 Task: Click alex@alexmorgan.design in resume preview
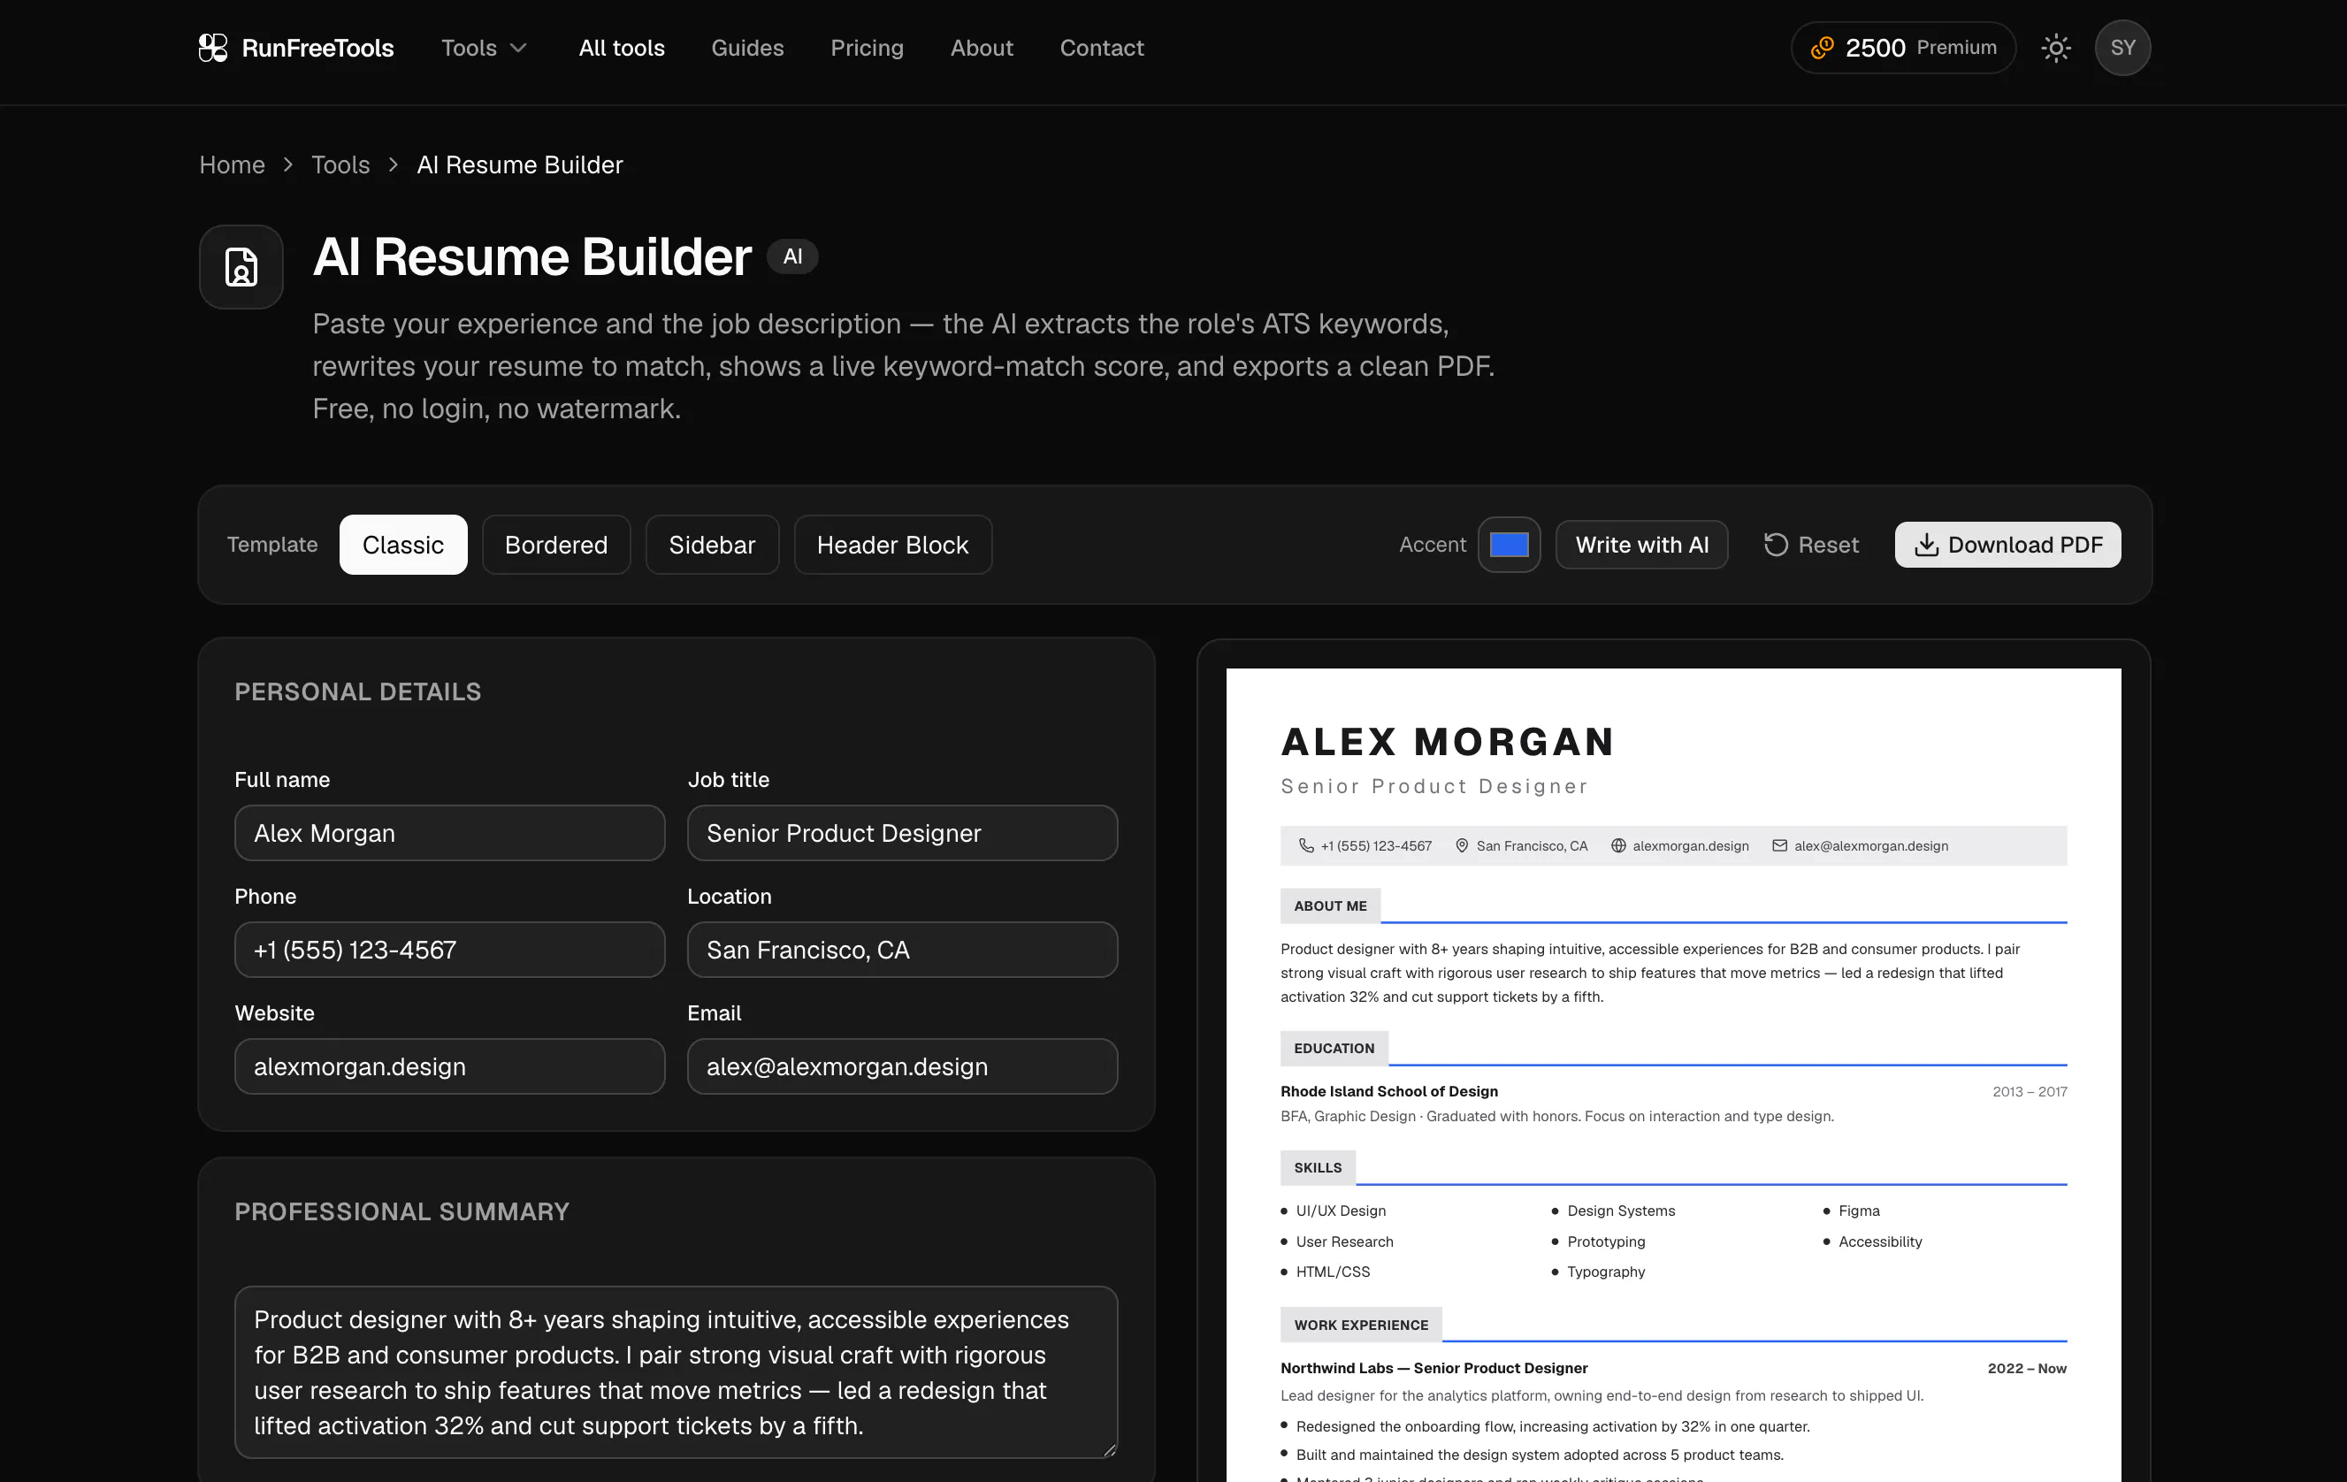pos(1870,845)
